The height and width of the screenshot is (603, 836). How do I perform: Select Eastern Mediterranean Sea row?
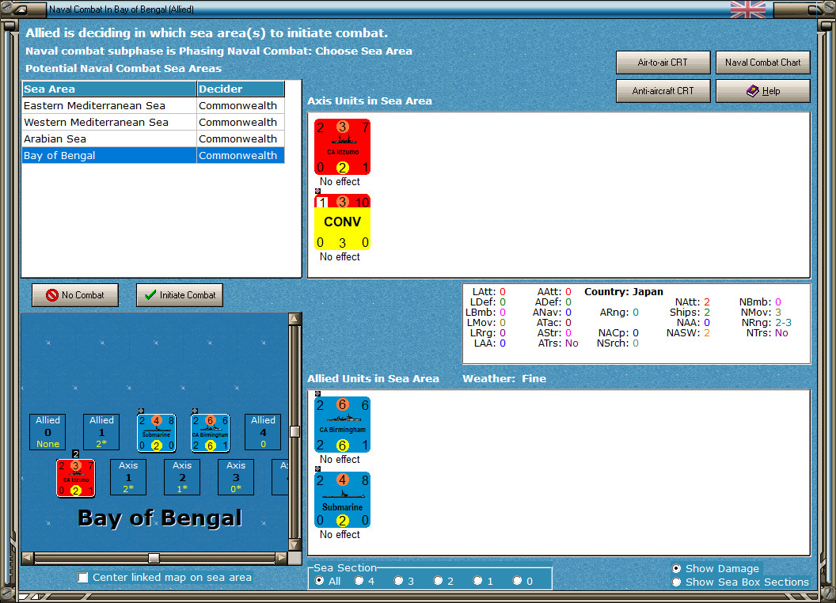(x=153, y=105)
